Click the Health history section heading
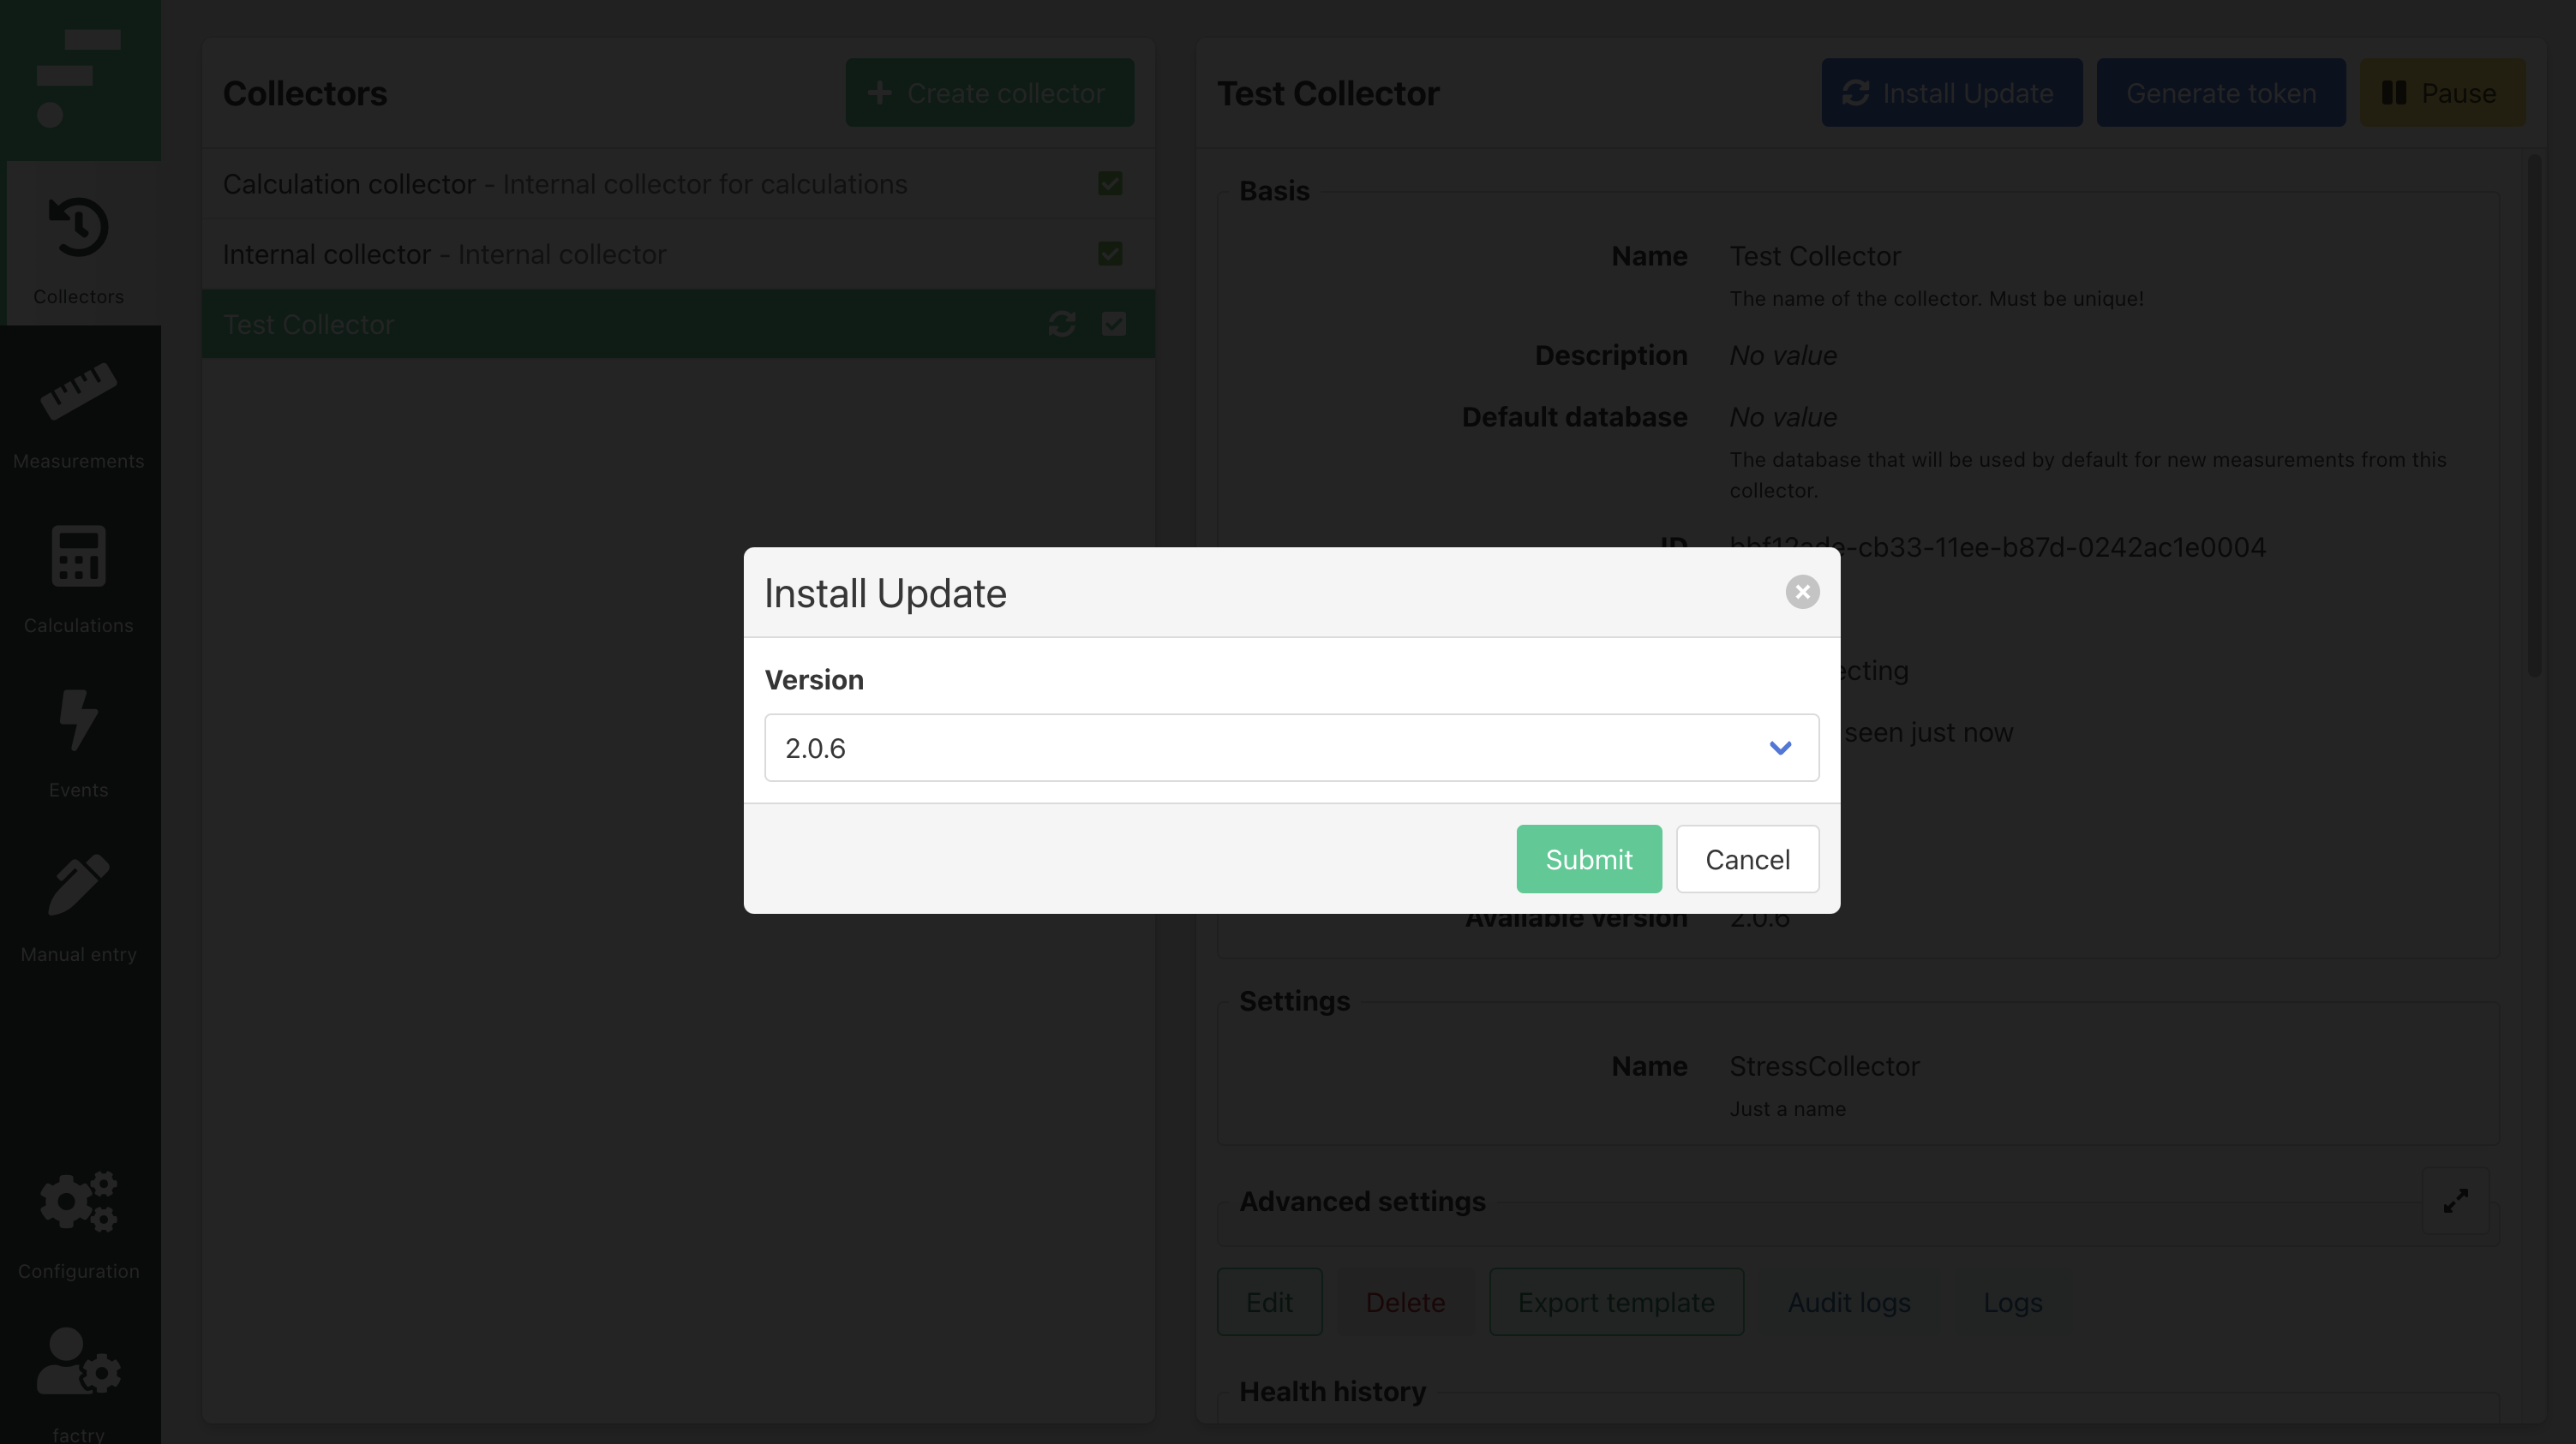The height and width of the screenshot is (1444, 2576). [x=1332, y=1390]
